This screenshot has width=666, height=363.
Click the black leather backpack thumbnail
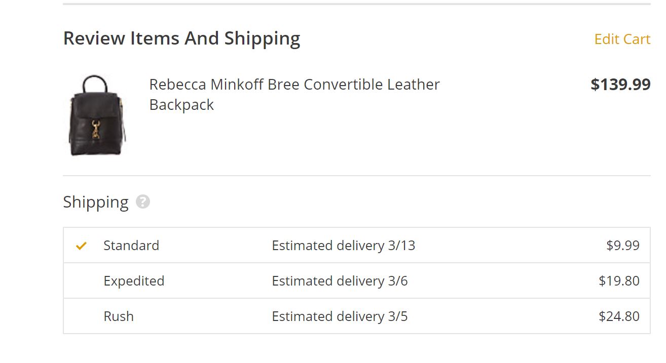click(x=97, y=115)
